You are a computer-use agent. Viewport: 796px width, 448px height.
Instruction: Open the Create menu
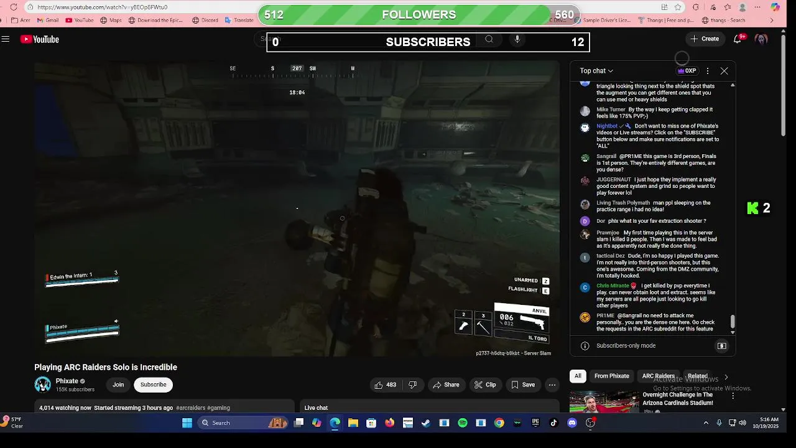coord(705,39)
